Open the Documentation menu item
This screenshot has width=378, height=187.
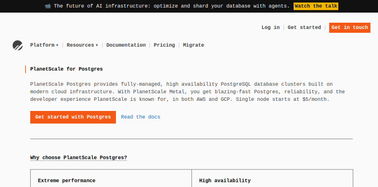pos(126,45)
